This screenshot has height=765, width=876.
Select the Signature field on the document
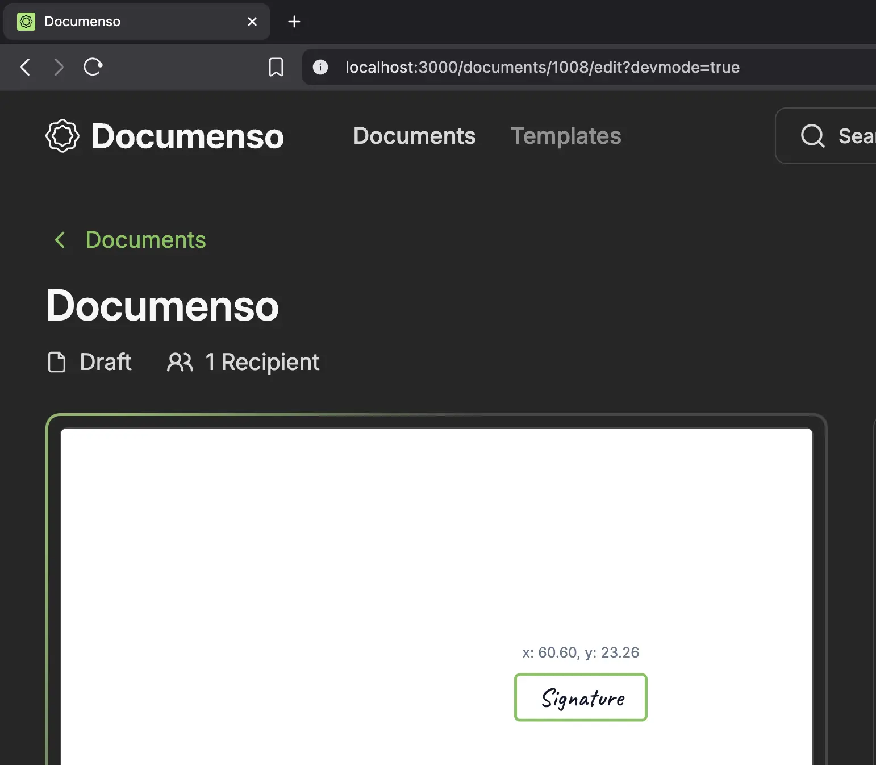pos(581,697)
